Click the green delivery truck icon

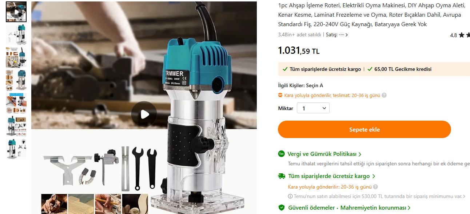pyautogui.click(x=282, y=176)
